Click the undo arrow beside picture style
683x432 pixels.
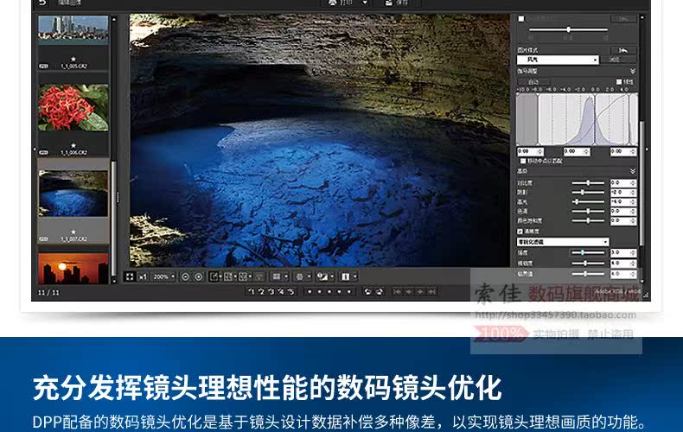coord(623,50)
